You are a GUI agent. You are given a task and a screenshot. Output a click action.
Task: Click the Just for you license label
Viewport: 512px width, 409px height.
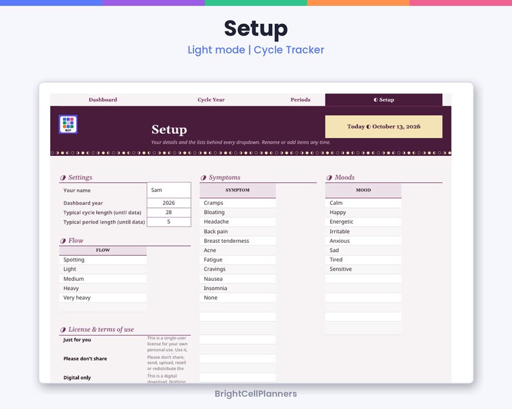tap(77, 340)
